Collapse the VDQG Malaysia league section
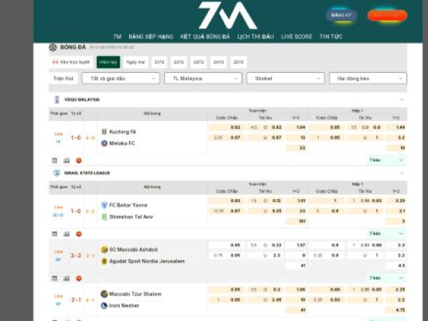428x321 pixels. 402,100
